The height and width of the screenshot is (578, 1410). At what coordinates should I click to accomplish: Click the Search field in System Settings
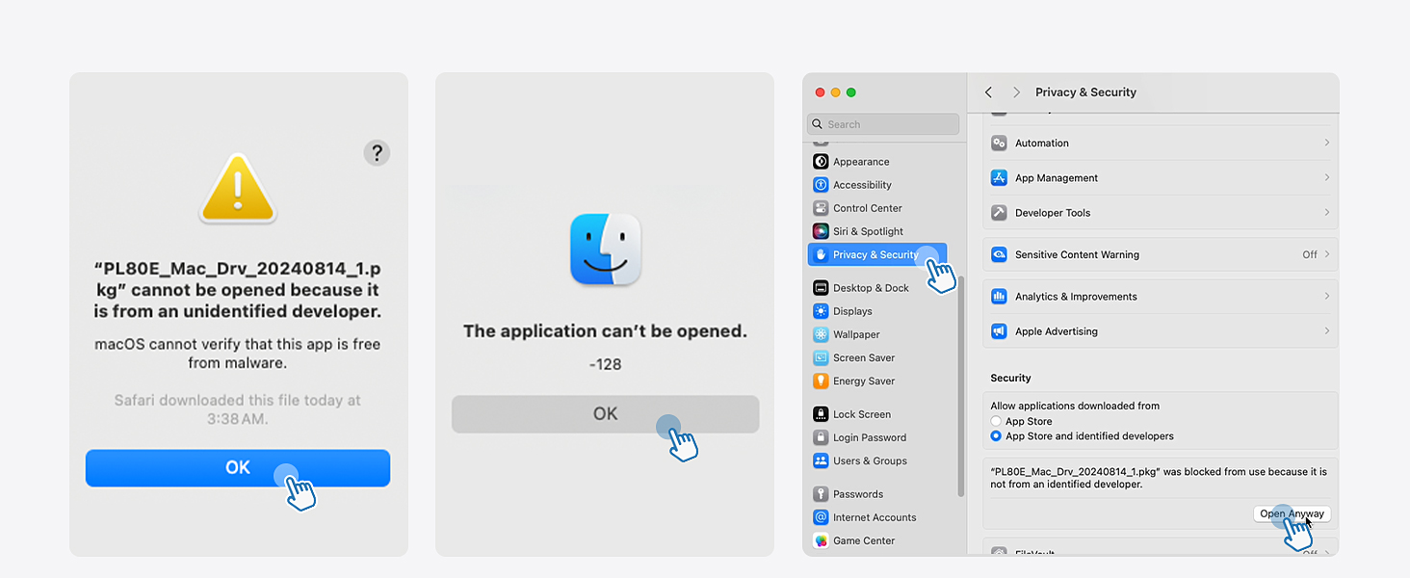(883, 124)
